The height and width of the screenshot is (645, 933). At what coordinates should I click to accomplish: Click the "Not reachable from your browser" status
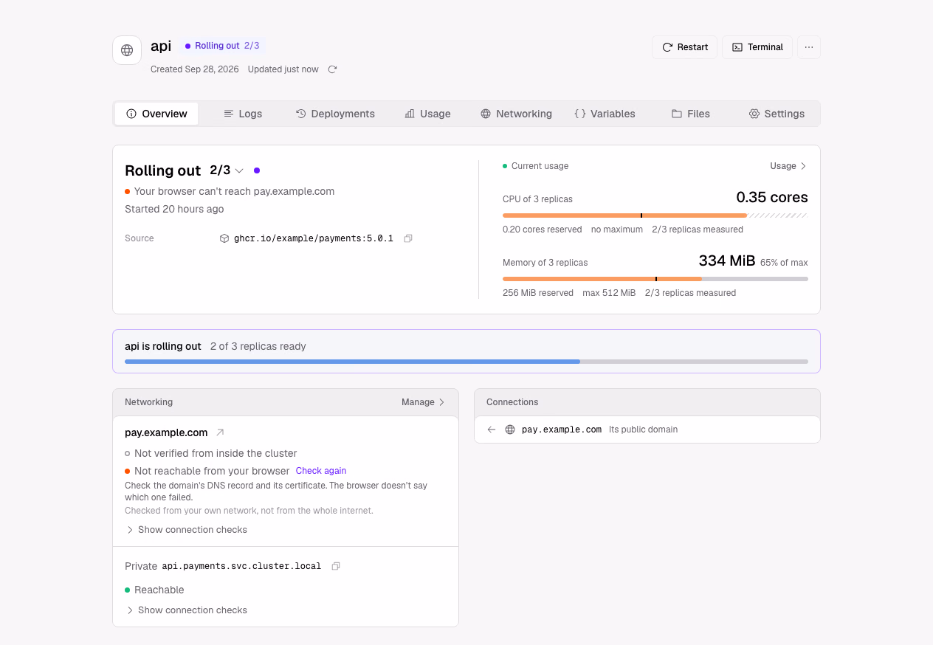tap(212, 471)
